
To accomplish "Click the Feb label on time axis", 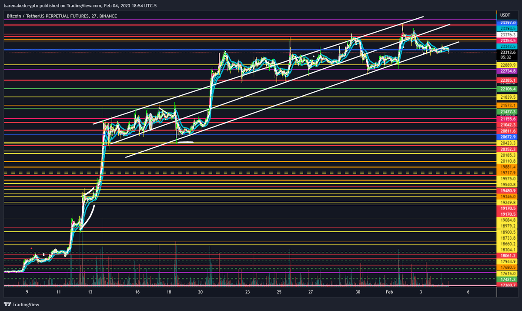I will pos(390,292).
